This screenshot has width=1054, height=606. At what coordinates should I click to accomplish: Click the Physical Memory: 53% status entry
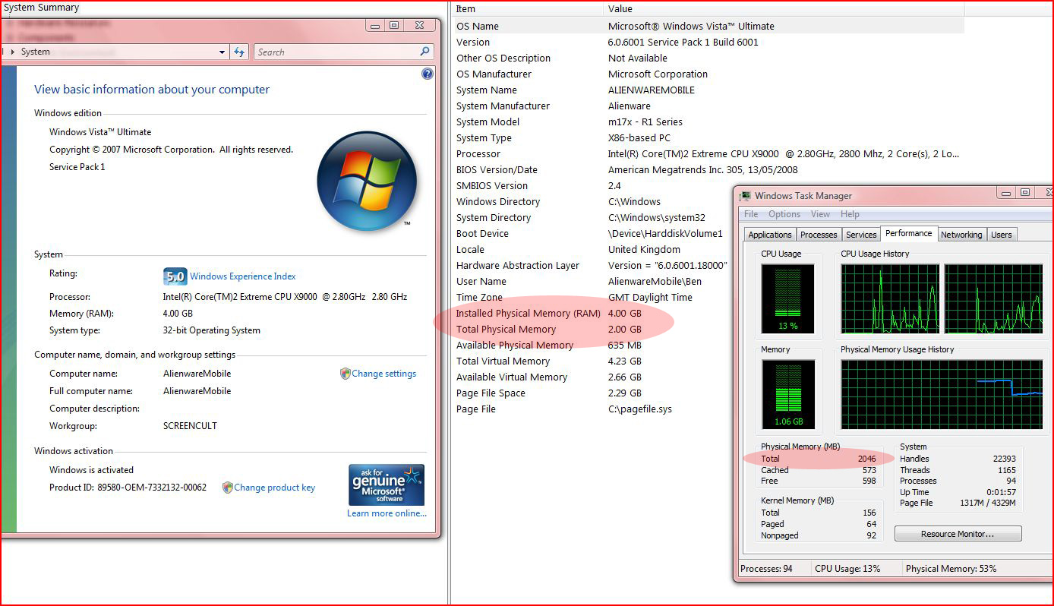951,569
